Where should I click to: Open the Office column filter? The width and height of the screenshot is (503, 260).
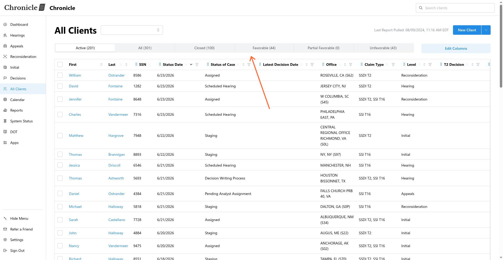tap(351, 64)
